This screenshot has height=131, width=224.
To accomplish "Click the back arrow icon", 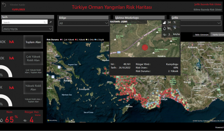I will [4, 5].
